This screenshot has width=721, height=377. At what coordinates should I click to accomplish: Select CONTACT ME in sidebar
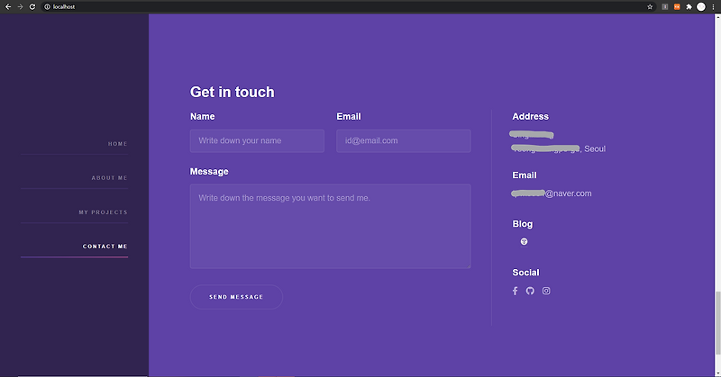pyautogui.click(x=105, y=247)
